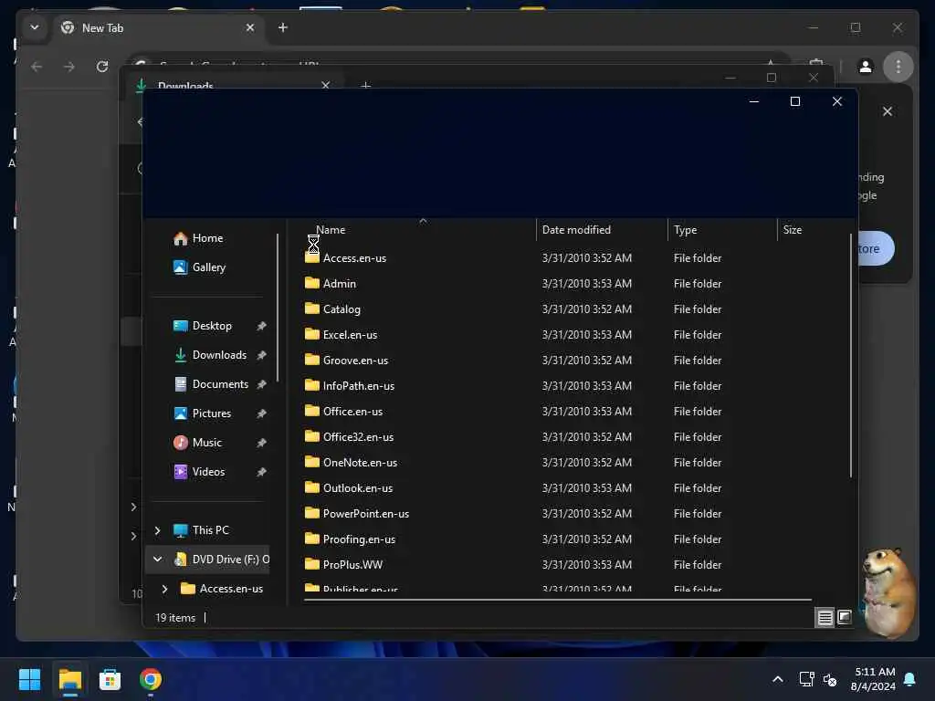
Task: Select the ProPlus.WW folder
Action: [352, 566]
